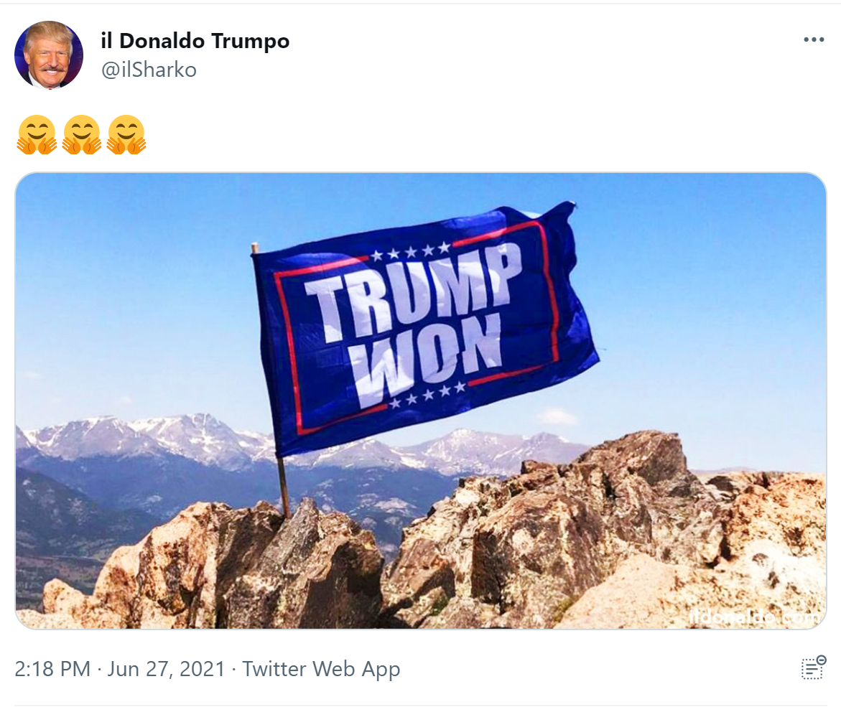Open the Twitter Web App source link
The width and height of the screenshot is (841, 707).
(321, 669)
